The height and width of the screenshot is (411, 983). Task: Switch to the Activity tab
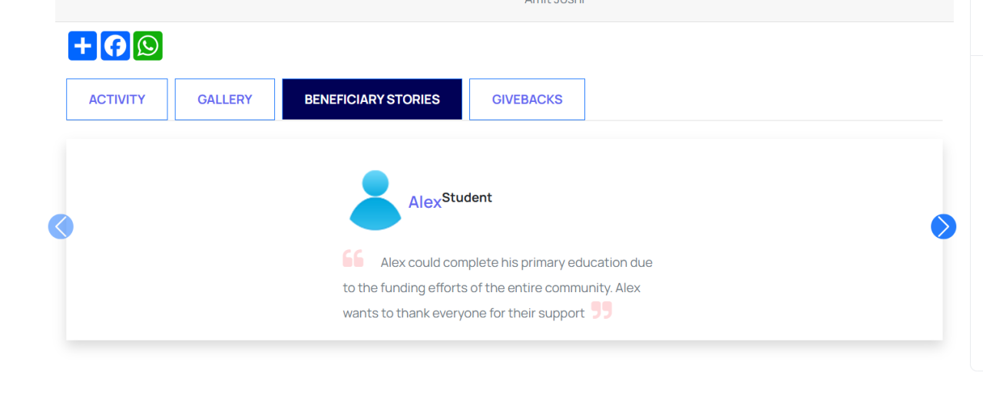tap(117, 100)
